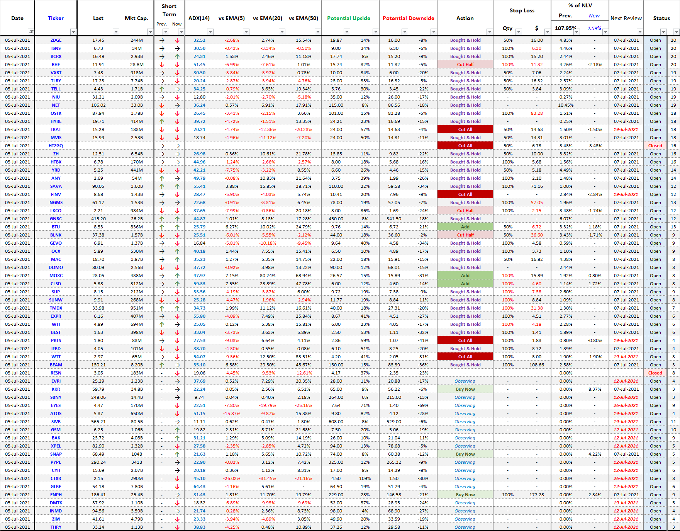Select the Prev. up arrow in GNRC row

pyautogui.click(x=162, y=219)
